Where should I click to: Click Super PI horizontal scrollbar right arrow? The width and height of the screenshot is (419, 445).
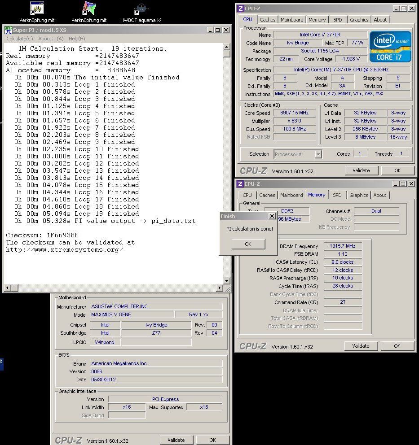219,288
